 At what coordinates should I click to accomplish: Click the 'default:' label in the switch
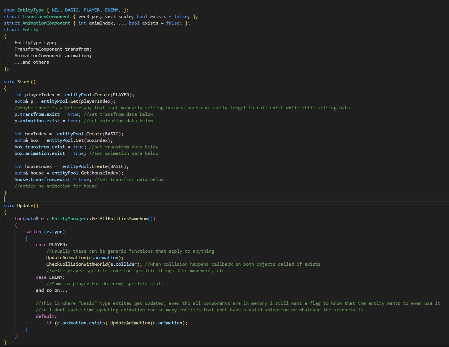click(x=46, y=317)
